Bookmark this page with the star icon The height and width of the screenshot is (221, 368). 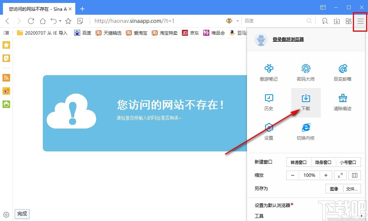(x=68, y=21)
